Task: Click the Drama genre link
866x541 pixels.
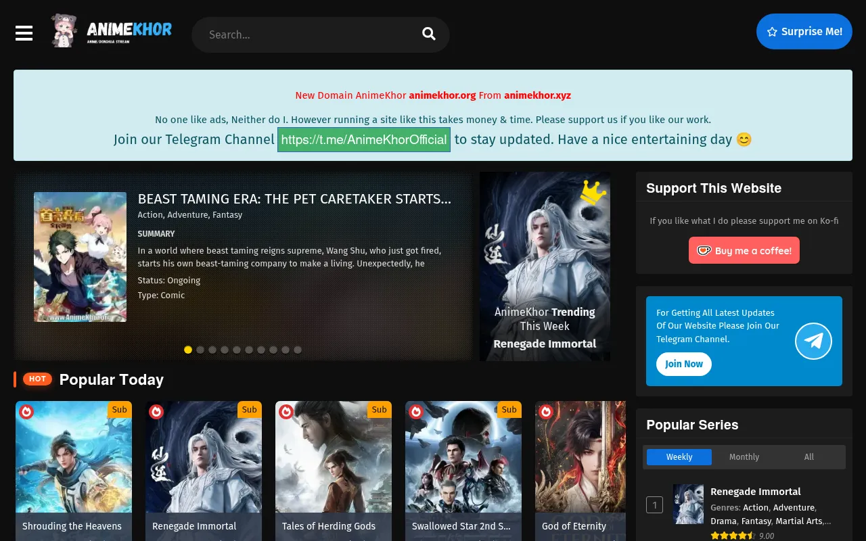Action: pos(723,521)
